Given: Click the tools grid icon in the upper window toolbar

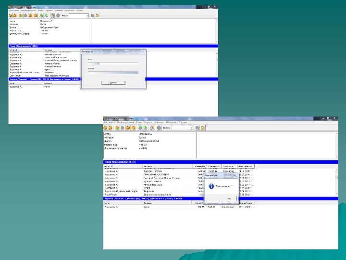Looking at the screenshot, I should 52,15.
